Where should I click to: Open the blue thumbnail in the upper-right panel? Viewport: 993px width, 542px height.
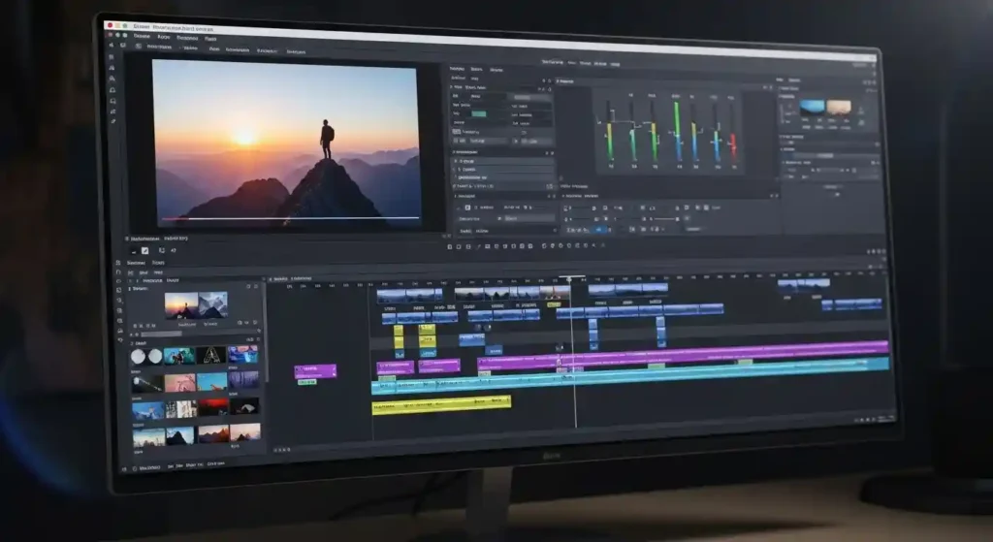pos(812,107)
